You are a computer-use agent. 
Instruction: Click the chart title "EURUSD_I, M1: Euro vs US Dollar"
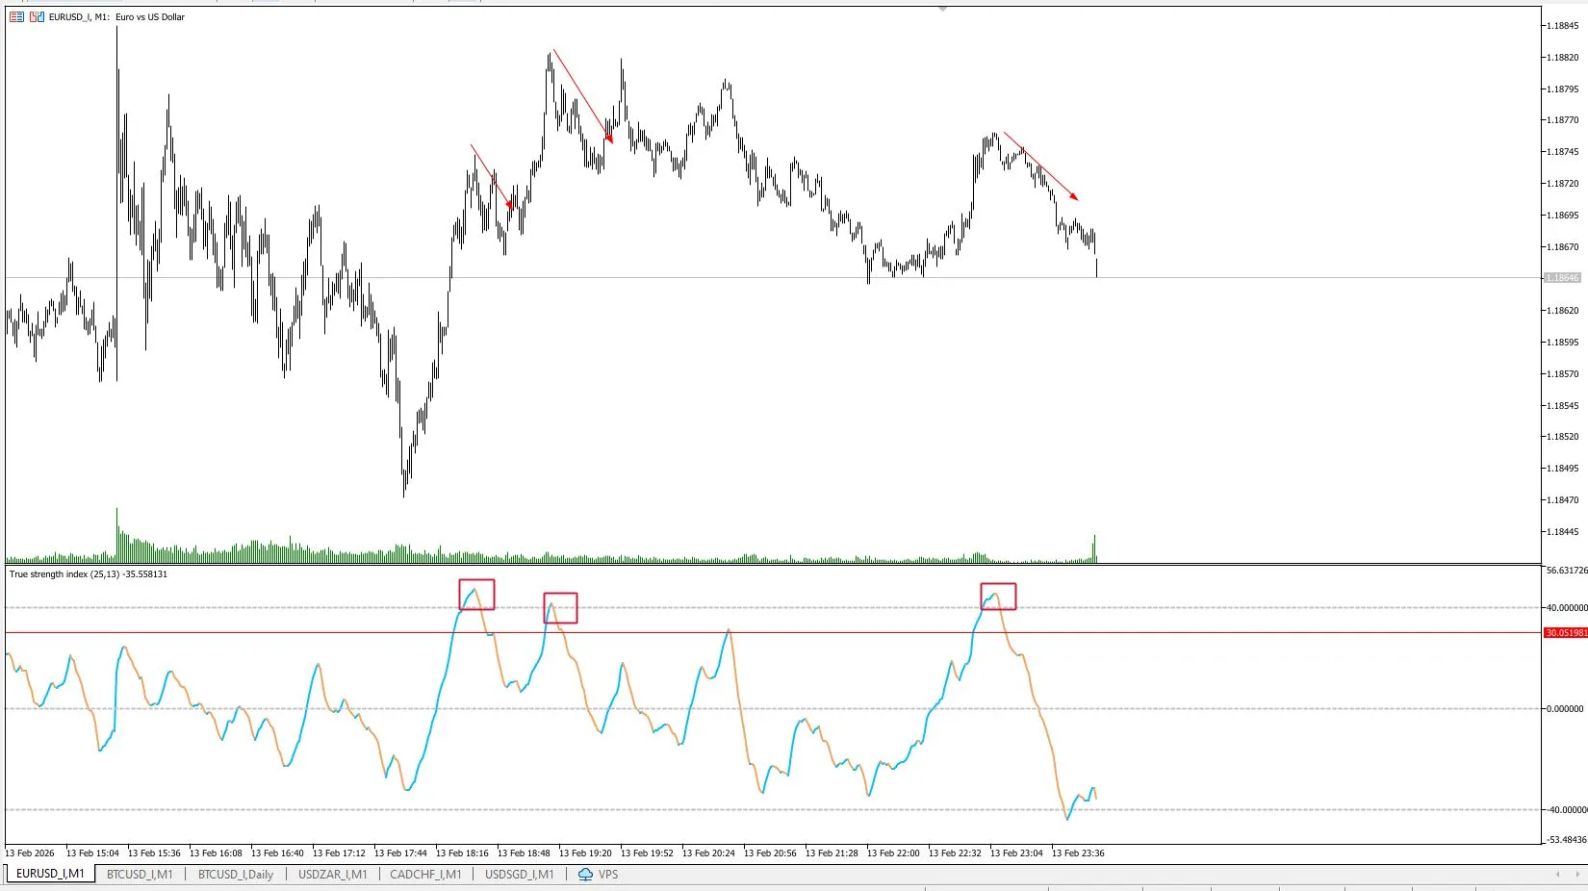(x=116, y=17)
